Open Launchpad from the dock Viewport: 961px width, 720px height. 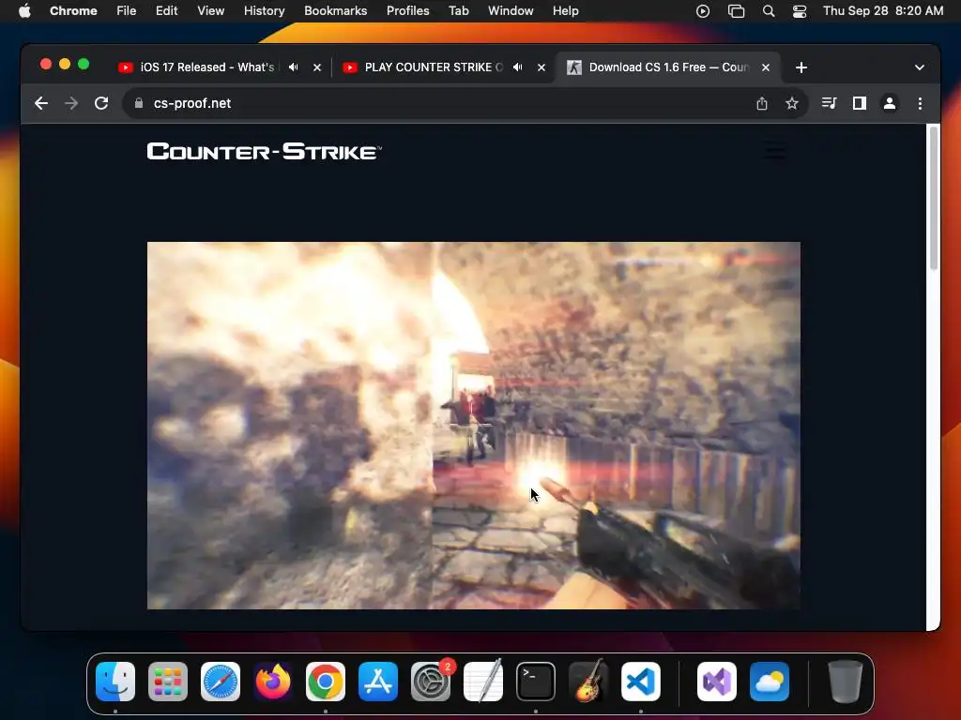tap(168, 682)
